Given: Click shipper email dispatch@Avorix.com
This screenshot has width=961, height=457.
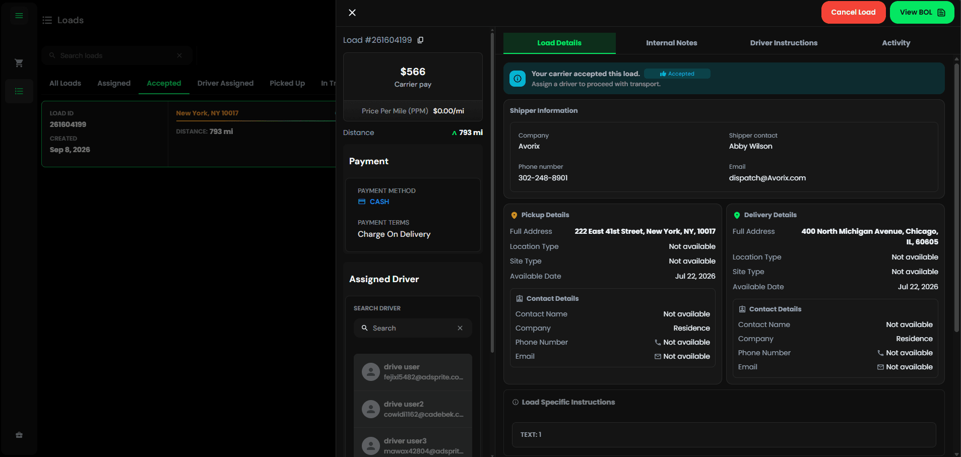Looking at the screenshot, I should coord(767,178).
